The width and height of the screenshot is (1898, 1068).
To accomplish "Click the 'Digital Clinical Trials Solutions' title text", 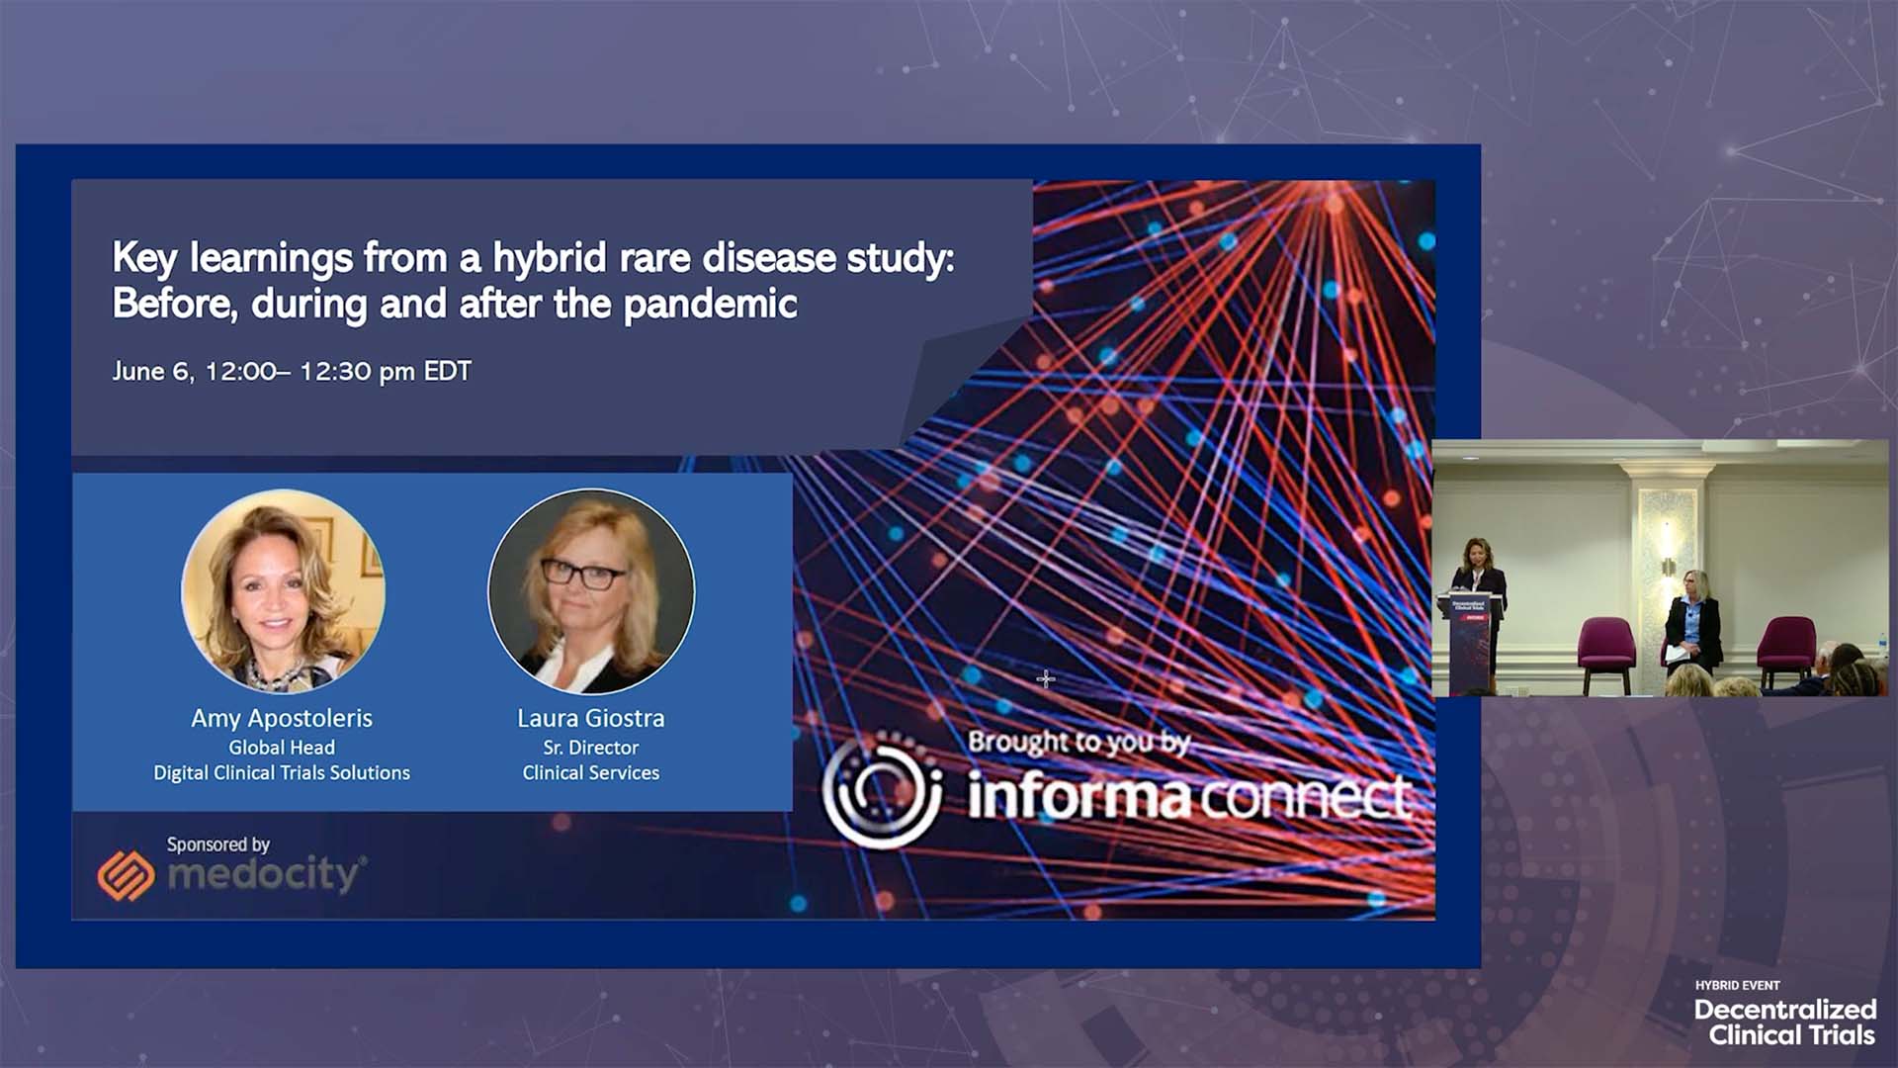I will click(x=282, y=772).
